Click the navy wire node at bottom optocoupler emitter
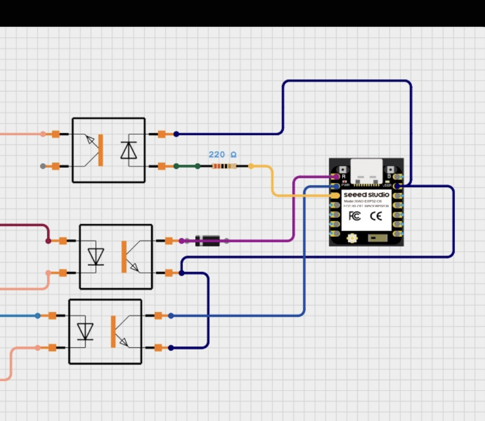Image resolution: width=485 pixels, height=421 pixels. (x=171, y=348)
